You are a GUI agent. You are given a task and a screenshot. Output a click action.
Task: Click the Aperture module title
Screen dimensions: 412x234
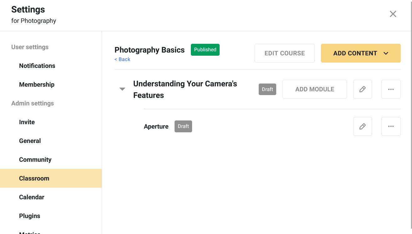click(x=156, y=126)
